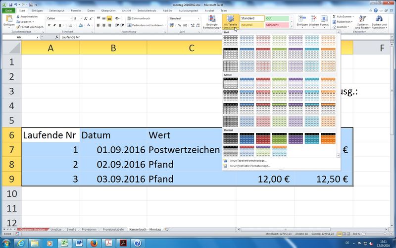Click the font color A swatch
The height and width of the screenshot is (248, 396).
89,25
